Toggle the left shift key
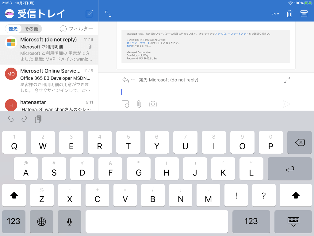Screen dimensions: 314x236 [14, 195]
